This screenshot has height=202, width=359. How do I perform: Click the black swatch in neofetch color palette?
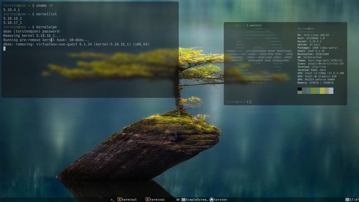[300, 89]
